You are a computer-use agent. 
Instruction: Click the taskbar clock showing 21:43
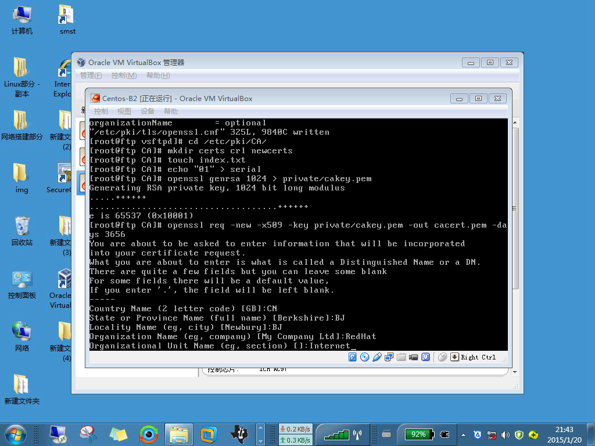564,434
